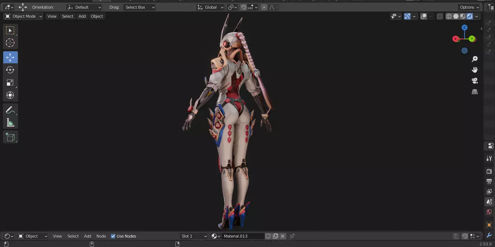Click the Material.013 name field
This screenshot has height=247, width=495.
coord(243,236)
